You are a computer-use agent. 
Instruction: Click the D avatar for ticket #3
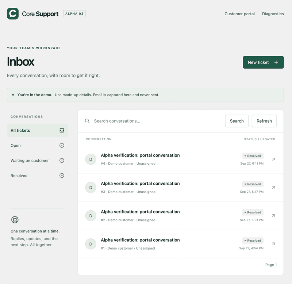(91, 188)
